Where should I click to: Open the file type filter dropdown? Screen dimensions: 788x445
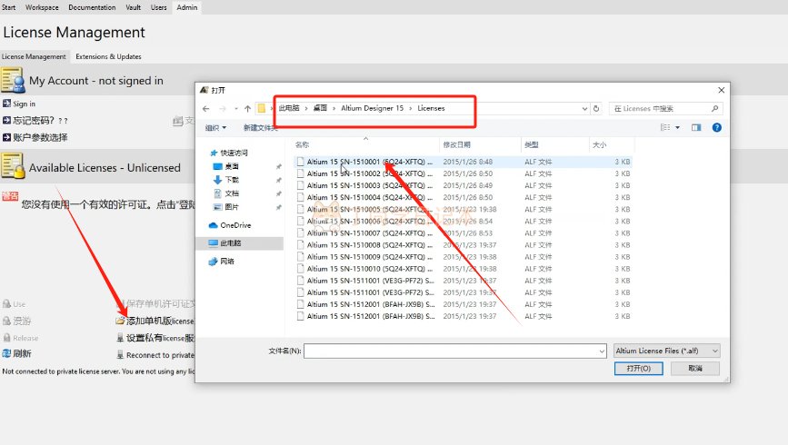[x=666, y=350]
